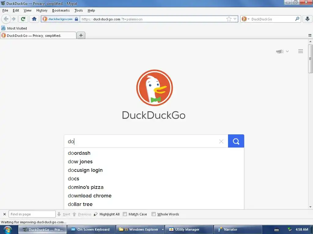Image resolution: width=313 pixels, height=234 pixels.
Task: Select the docs suggestion
Action: coord(154,179)
